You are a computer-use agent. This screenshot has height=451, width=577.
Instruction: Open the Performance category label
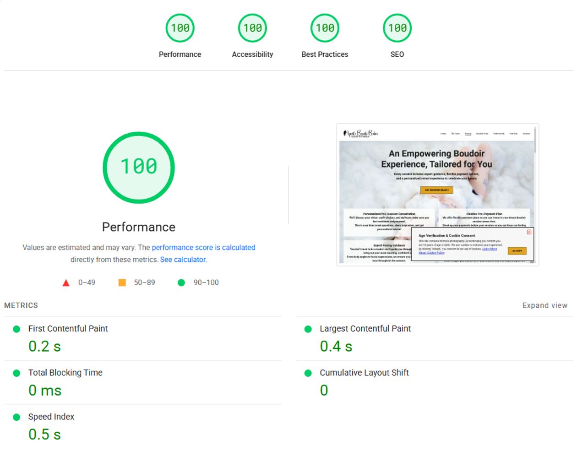tap(180, 54)
